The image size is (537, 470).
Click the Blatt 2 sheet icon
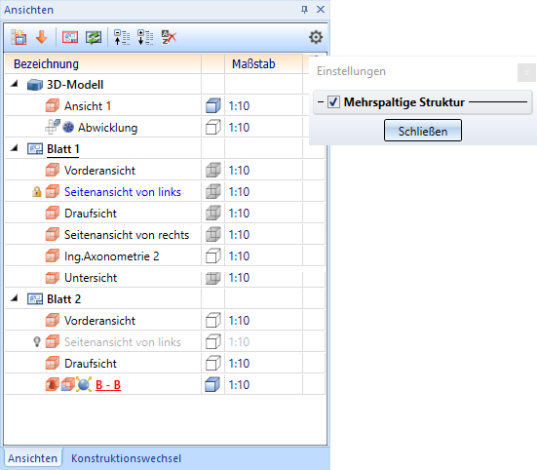(35, 299)
